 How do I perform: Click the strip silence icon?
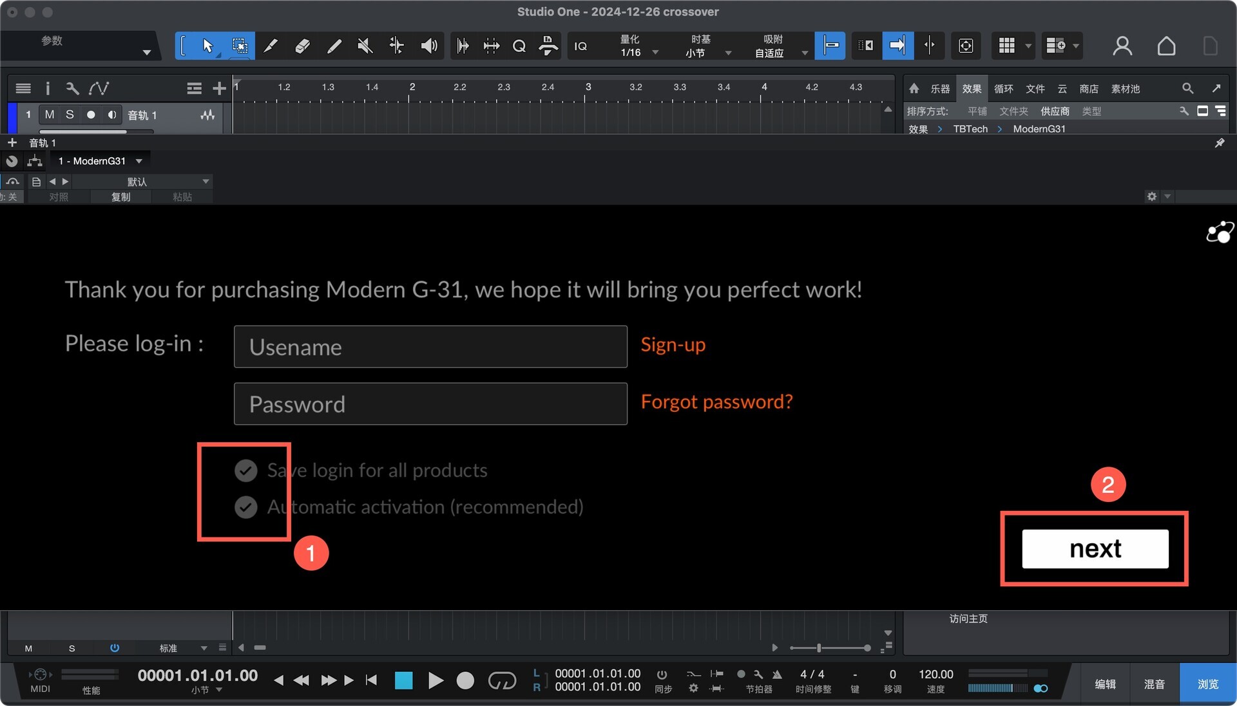click(x=491, y=46)
